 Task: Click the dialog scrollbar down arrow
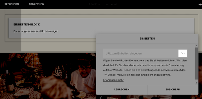[x=196, y=83]
